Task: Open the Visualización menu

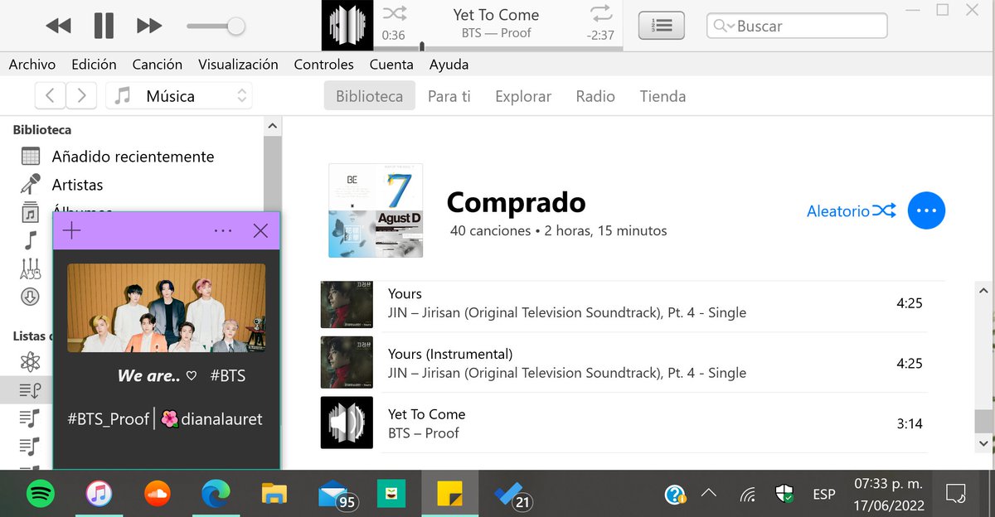Action: [x=238, y=64]
